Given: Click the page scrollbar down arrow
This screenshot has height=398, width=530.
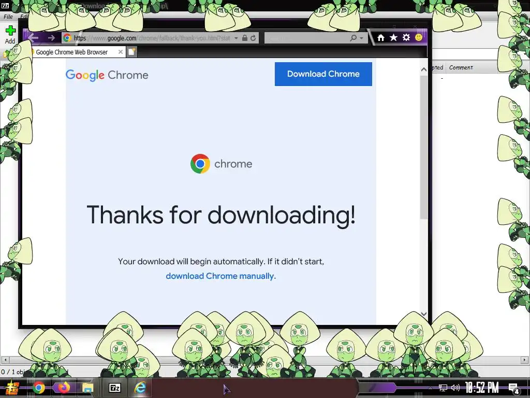Looking at the screenshot, I should pos(424,314).
